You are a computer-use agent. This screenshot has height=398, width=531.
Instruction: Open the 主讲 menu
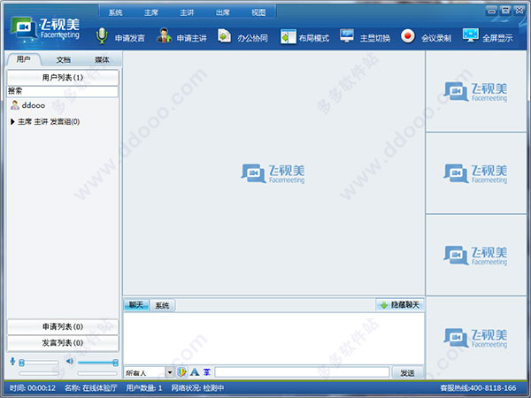[x=187, y=12]
